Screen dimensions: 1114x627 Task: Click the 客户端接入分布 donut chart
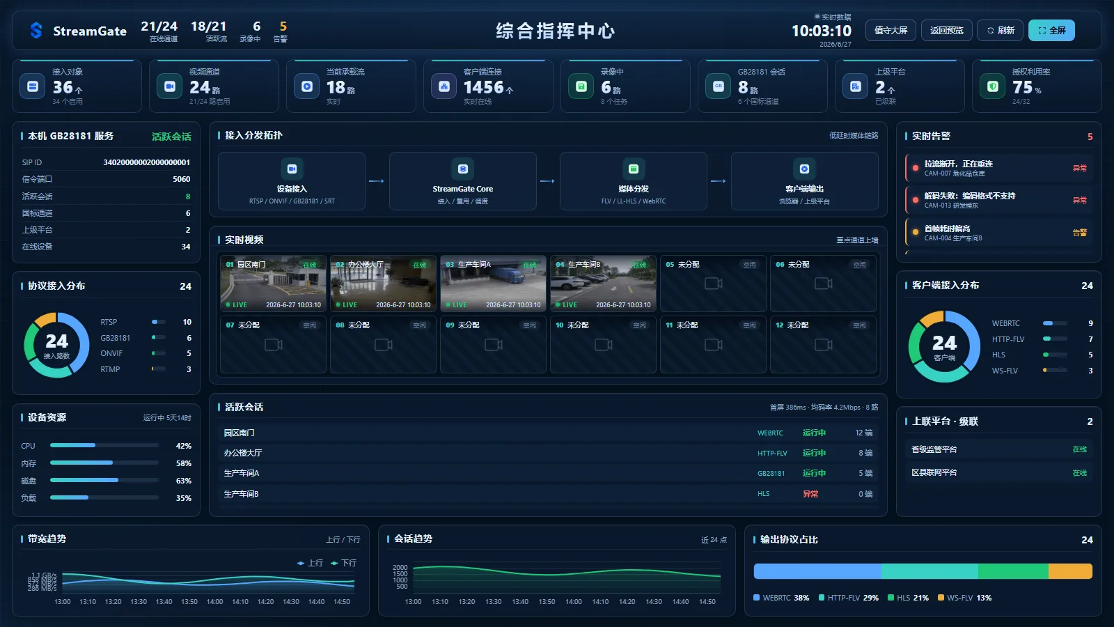[944, 346]
